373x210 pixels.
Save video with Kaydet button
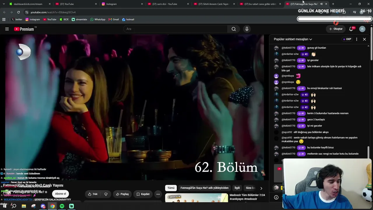pos(143,194)
